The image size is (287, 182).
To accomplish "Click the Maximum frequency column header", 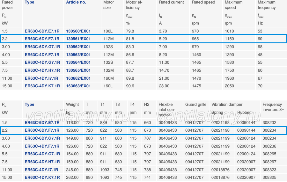I will coord(267,5).
